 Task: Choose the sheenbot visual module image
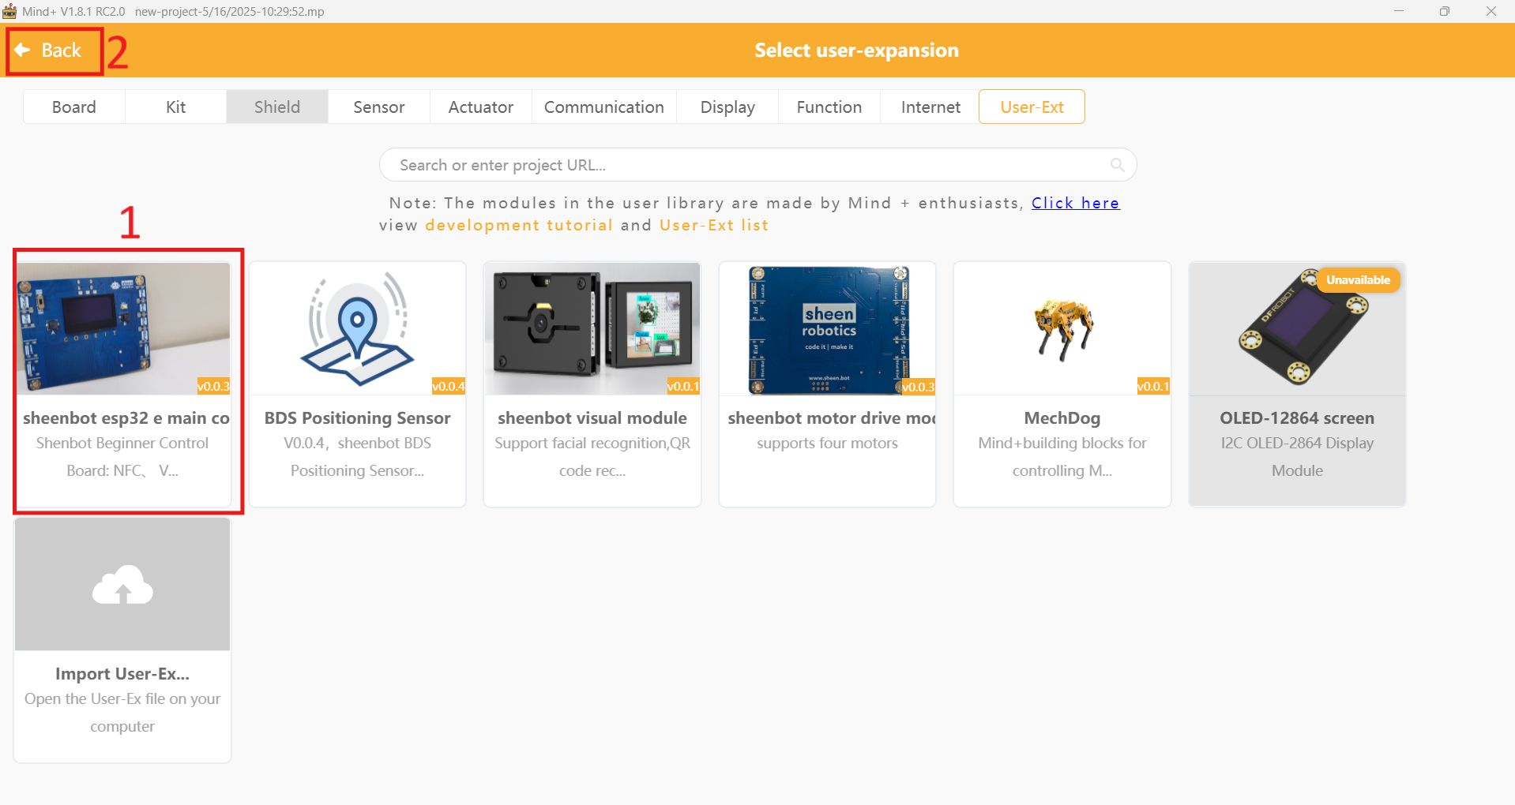pyautogui.click(x=592, y=328)
